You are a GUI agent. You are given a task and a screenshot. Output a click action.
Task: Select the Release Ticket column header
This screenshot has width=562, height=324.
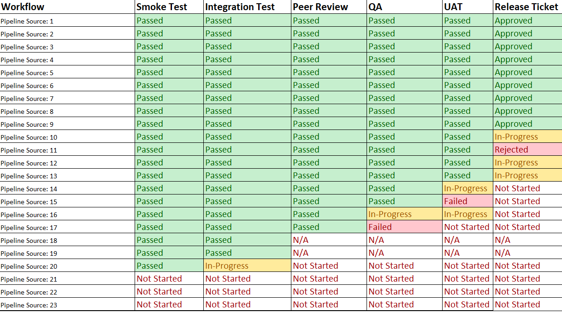(x=527, y=7)
